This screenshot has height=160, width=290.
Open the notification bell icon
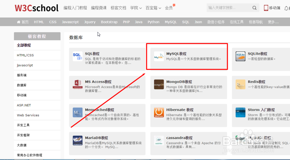point(286,8)
